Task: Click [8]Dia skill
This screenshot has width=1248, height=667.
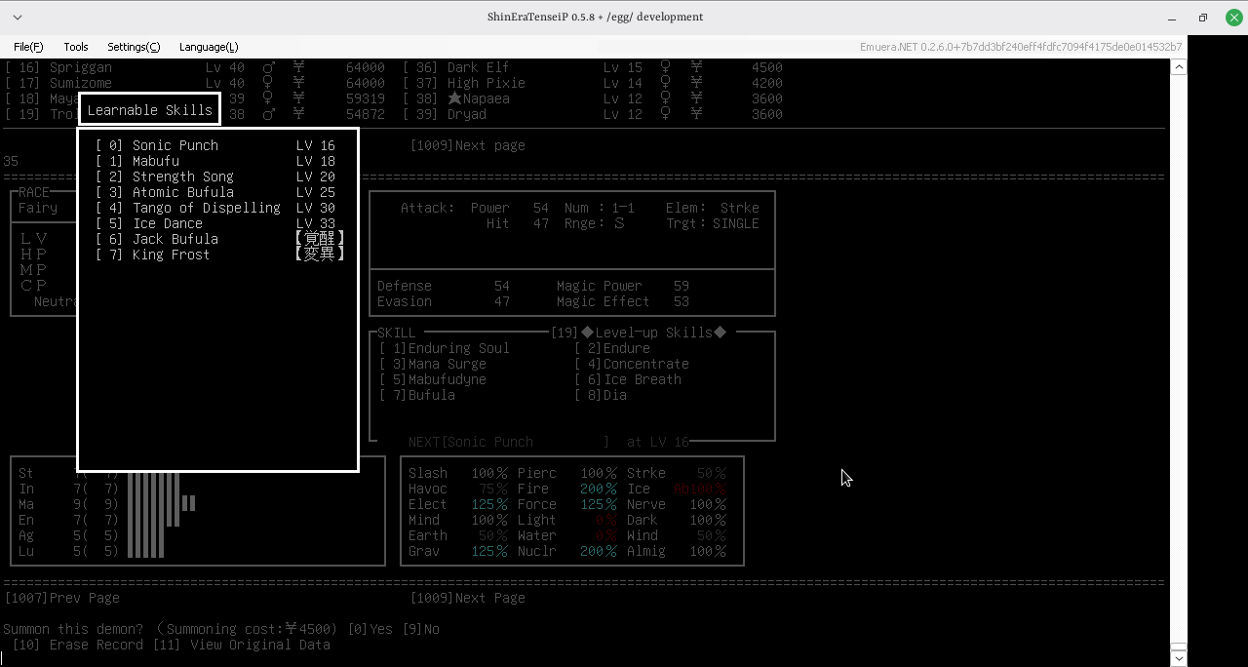Action: (x=601, y=395)
